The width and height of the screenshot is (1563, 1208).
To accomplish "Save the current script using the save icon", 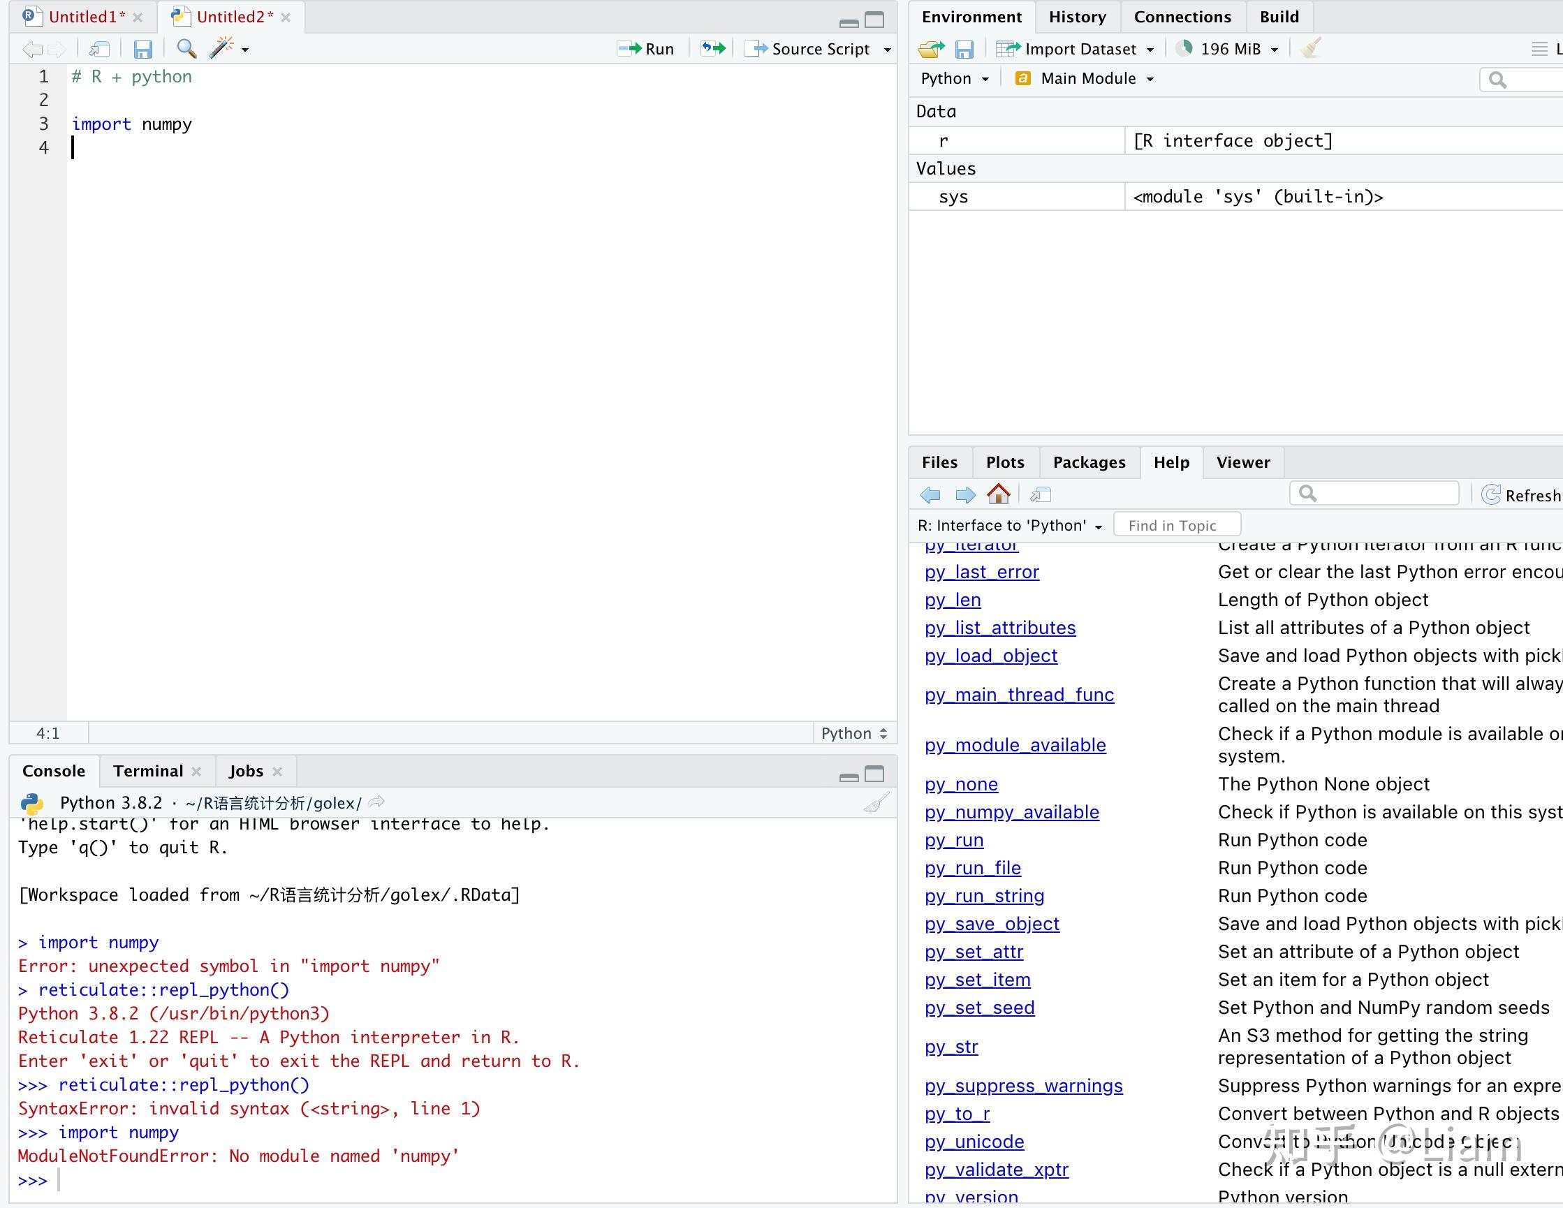I will [x=143, y=49].
